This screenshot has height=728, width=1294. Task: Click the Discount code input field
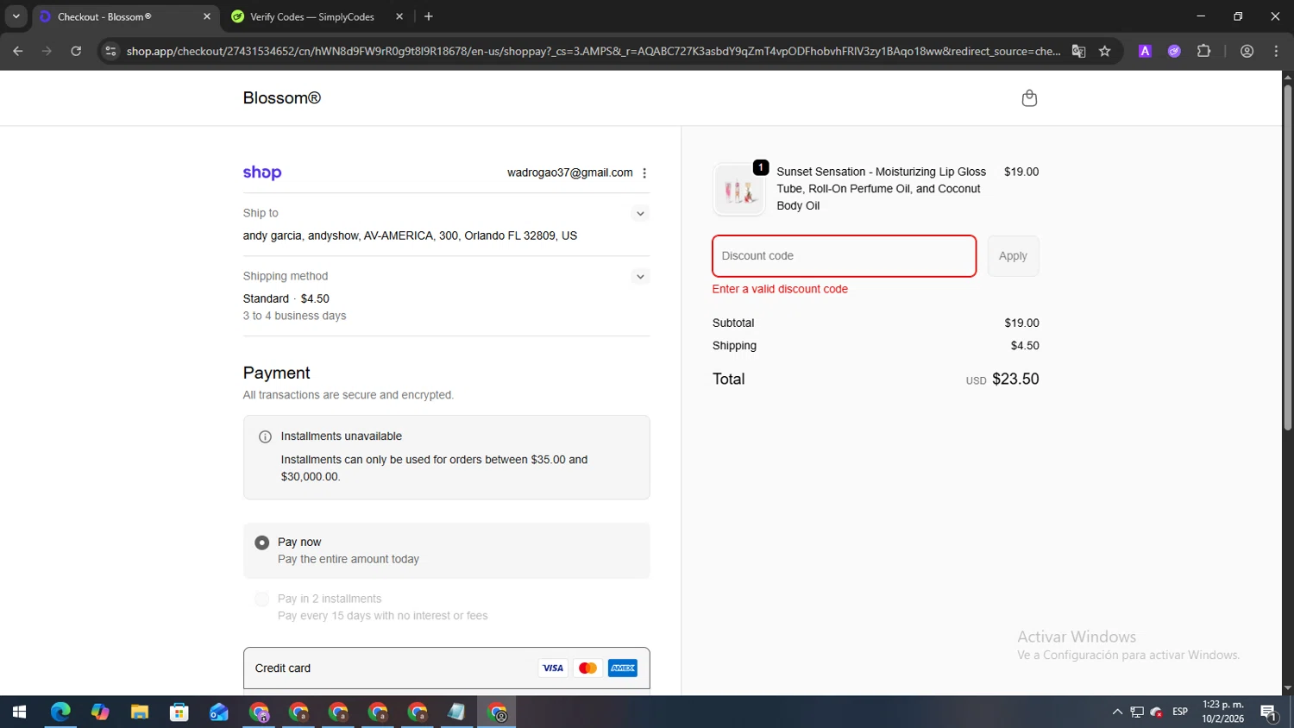[845, 256]
